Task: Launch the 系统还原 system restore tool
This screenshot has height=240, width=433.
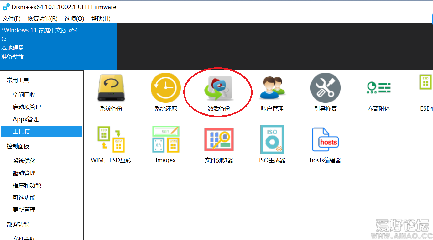Action: (x=165, y=89)
